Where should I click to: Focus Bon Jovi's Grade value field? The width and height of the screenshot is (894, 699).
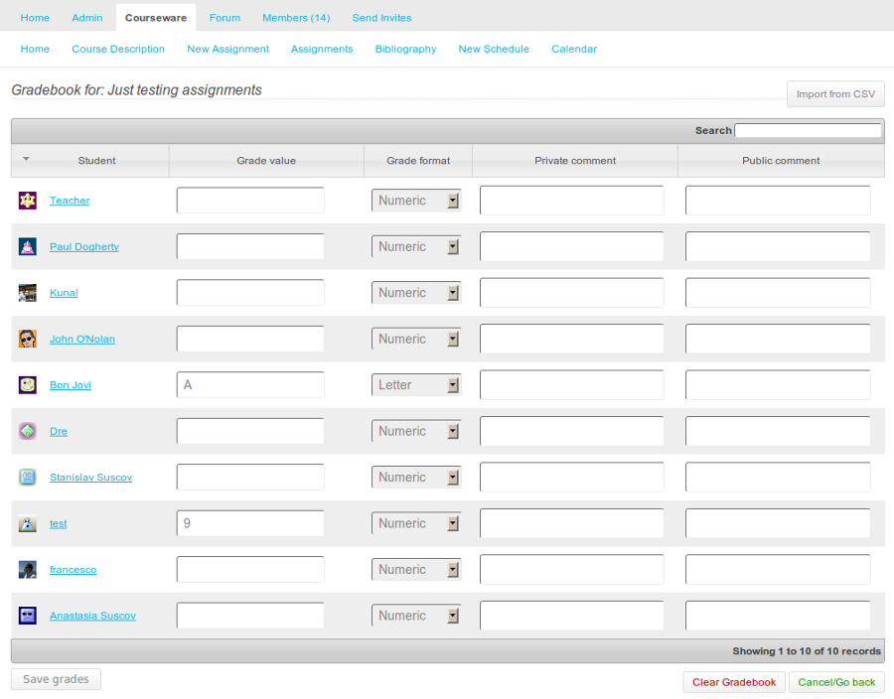point(250,385)
